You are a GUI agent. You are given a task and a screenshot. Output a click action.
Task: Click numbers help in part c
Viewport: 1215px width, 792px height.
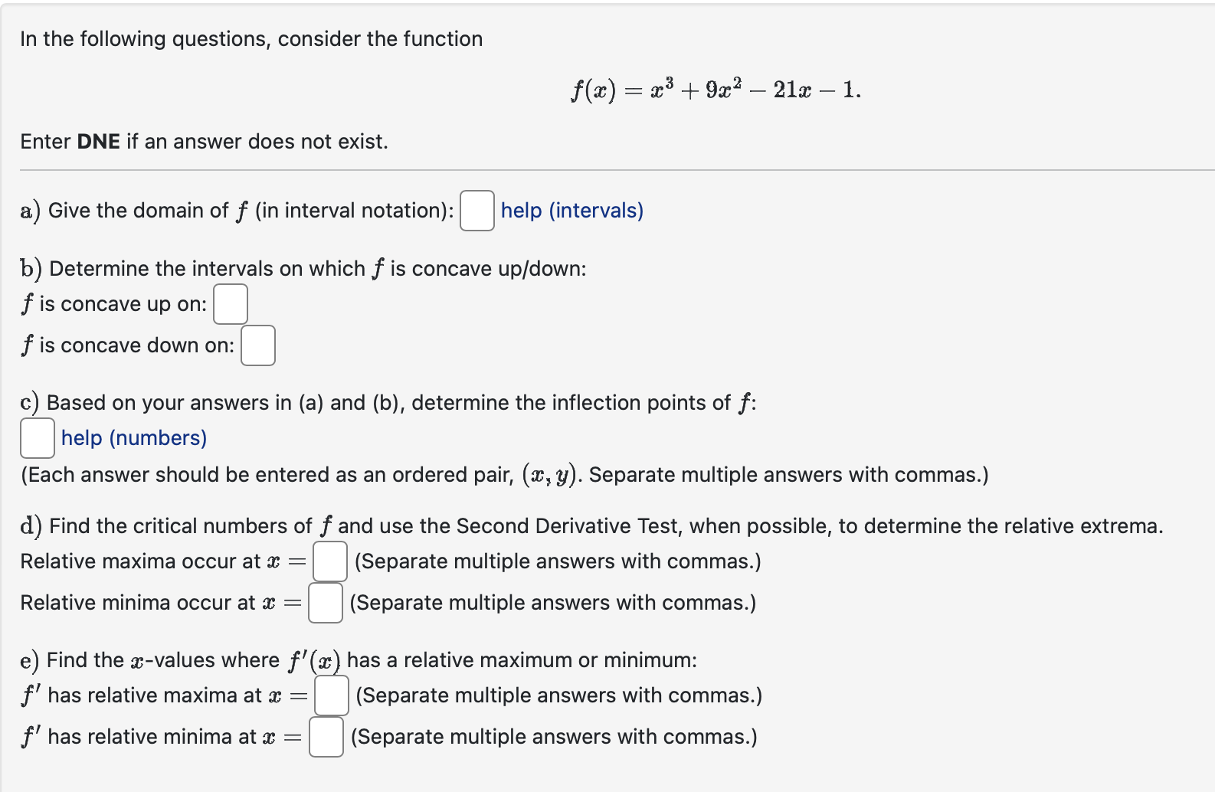coord(133,437)
